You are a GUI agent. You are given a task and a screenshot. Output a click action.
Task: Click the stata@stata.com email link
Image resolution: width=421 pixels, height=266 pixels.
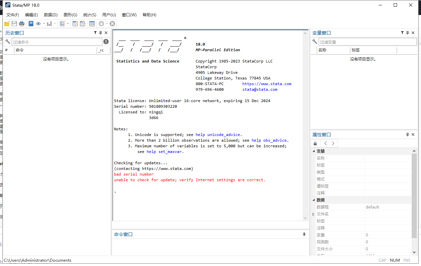260,89
